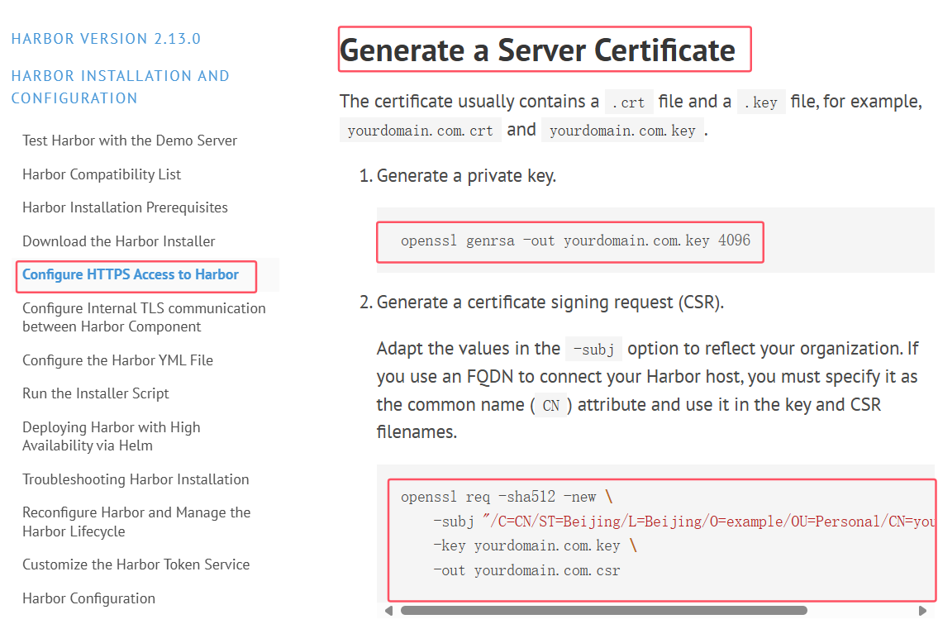Click the horizontal scrollbar thumb under code
The width and height of the screenshot is (938, 624).
point(603,611)
